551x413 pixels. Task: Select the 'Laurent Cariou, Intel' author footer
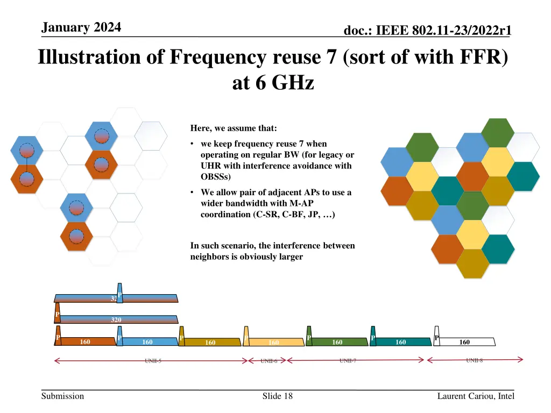(x=476, y=396)
